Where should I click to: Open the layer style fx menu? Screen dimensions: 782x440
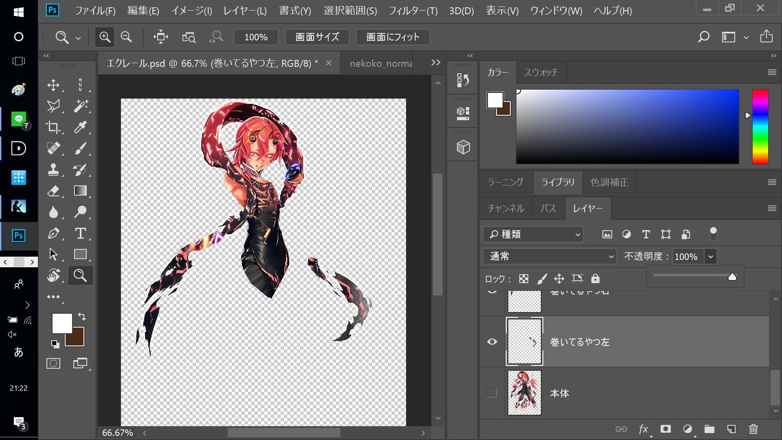tap(644, 429)
